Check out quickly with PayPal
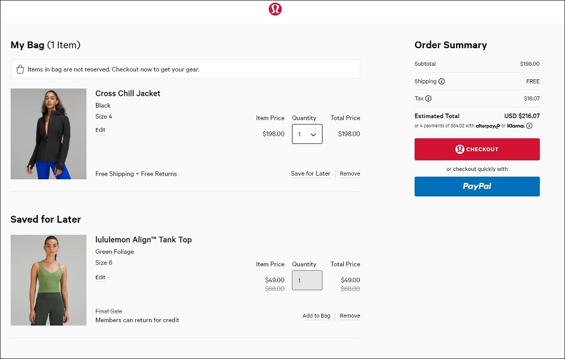Viewport: 565px width, 359px height. pos(477,186)
